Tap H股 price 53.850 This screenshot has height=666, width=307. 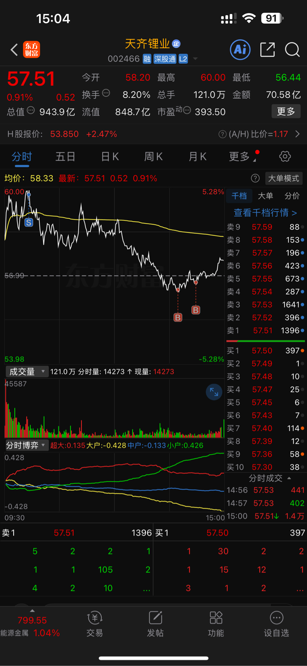64,134
